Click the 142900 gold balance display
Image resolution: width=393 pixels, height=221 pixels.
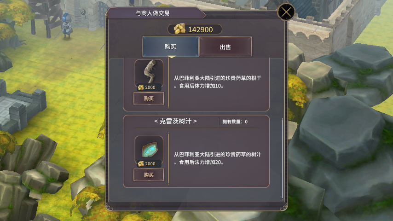click(x=195, y=29)
